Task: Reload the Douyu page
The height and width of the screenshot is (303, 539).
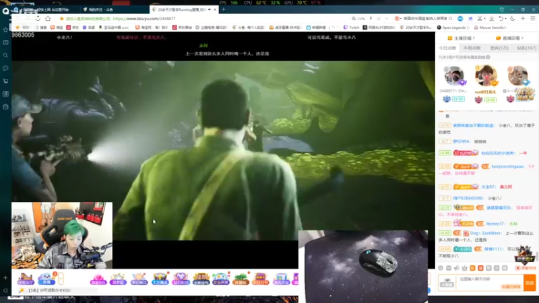Action: tap(38, 19)
